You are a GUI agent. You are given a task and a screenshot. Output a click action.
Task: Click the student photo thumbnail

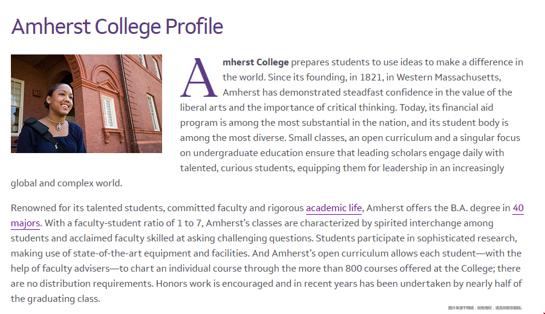[x=86, y=103]
